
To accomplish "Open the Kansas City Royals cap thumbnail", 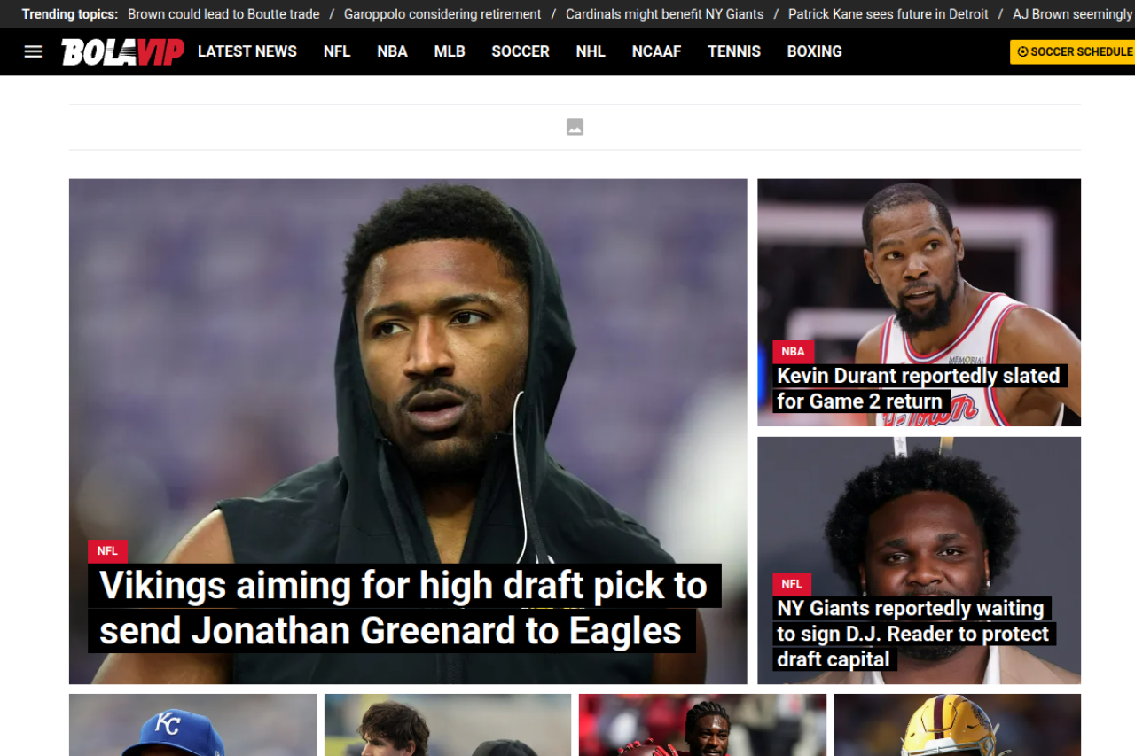I will (x=192, y=725).
